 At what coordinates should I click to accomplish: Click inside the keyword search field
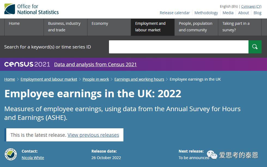click(178, 47)
